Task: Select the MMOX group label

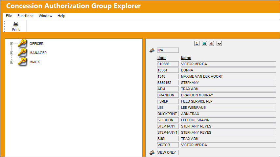Action: [x=35, y=62]
